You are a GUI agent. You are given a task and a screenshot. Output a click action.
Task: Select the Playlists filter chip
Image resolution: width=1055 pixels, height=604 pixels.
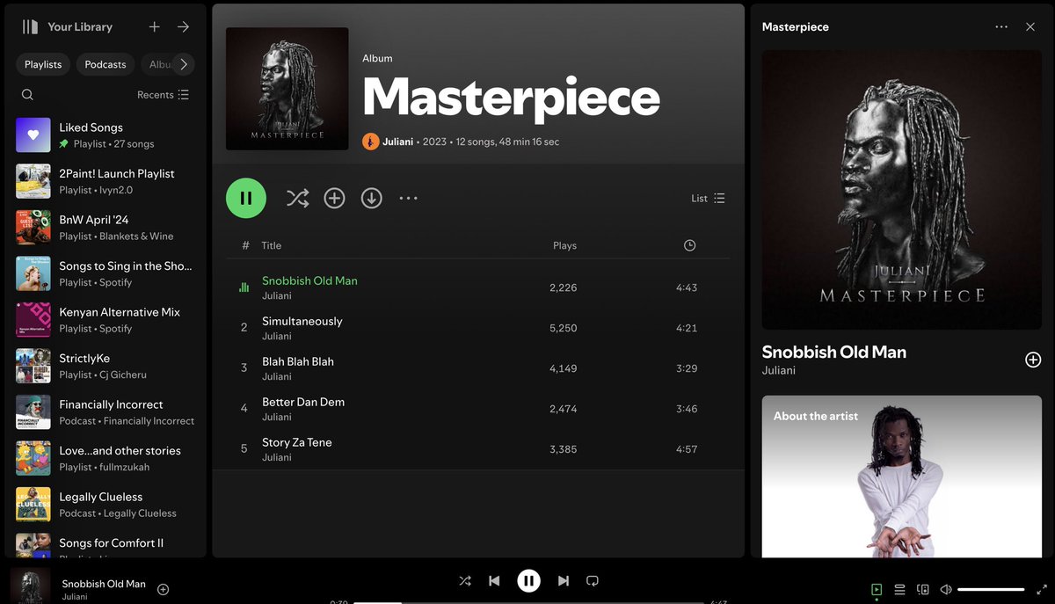pos(42,63)
